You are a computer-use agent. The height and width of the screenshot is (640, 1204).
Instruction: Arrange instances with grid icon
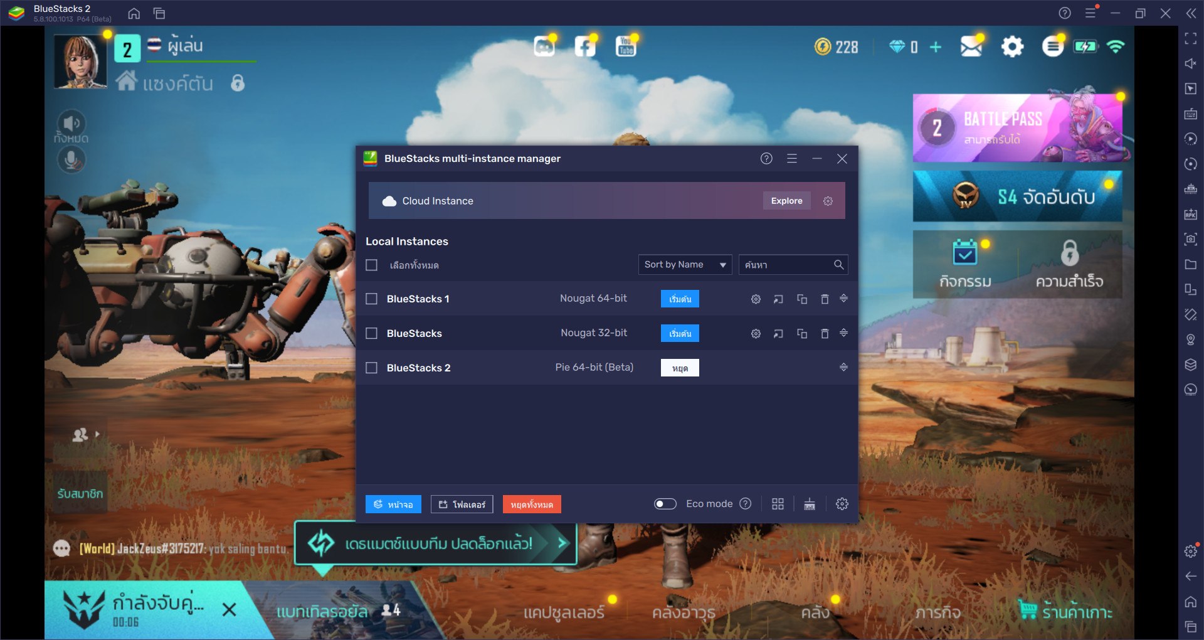click(778, 504)
